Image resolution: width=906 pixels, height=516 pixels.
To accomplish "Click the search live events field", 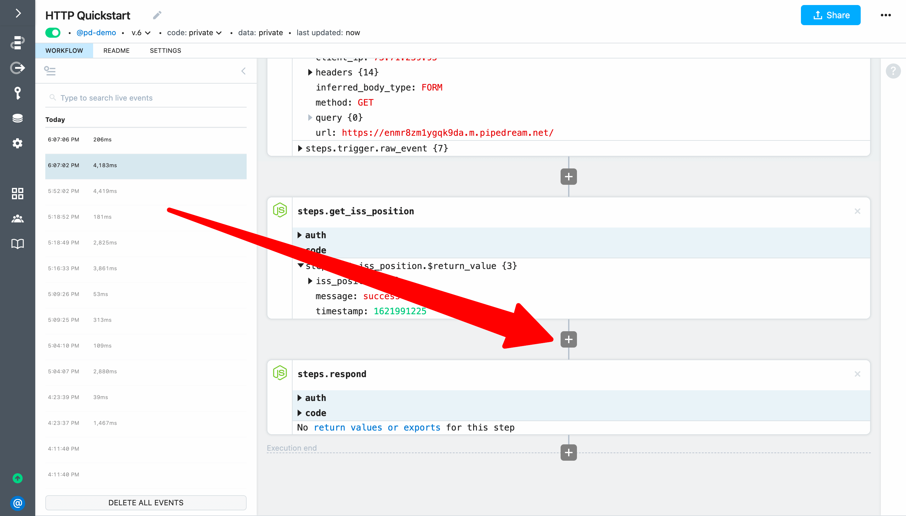I will pos(149,98).
